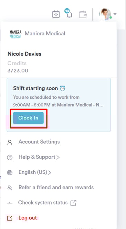Click the question mark help icon
This screenshot has width=126, height=229.
pos(10,158)
